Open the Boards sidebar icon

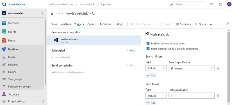click(x=4, y=32)
